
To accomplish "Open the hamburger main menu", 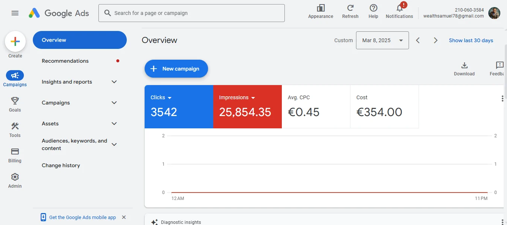I will tap(15, 13).
